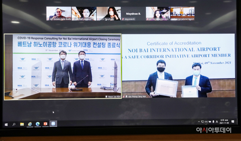Screen dimensions: 241x141
Task: Toggle the IME input mode indicator A
Action: click(x=217, y=122)
